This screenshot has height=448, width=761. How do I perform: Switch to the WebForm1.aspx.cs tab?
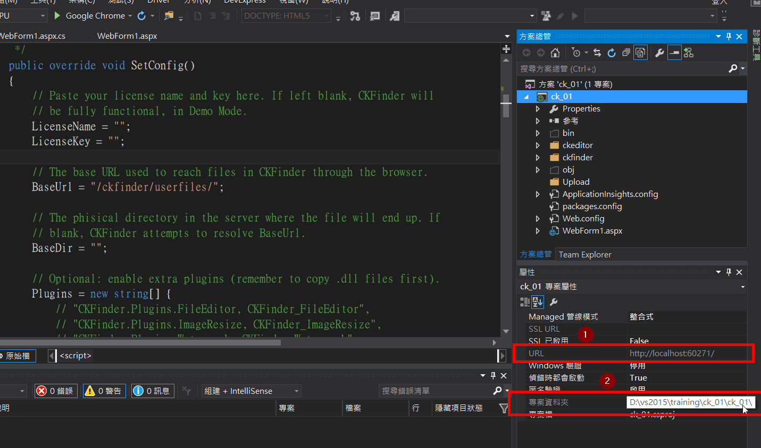click(33, 36)
